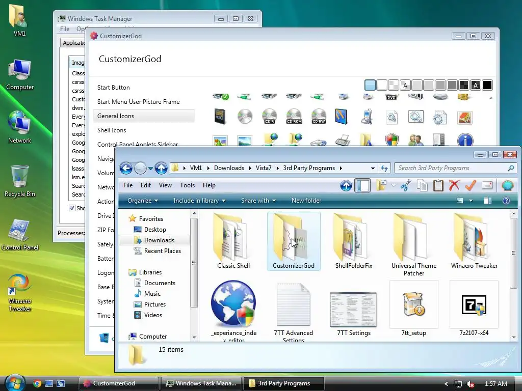The width and height of the screenshot is (522, 391).
Task: Select the mobile phone icon in CustomizerGod
Action: [367, 117]
